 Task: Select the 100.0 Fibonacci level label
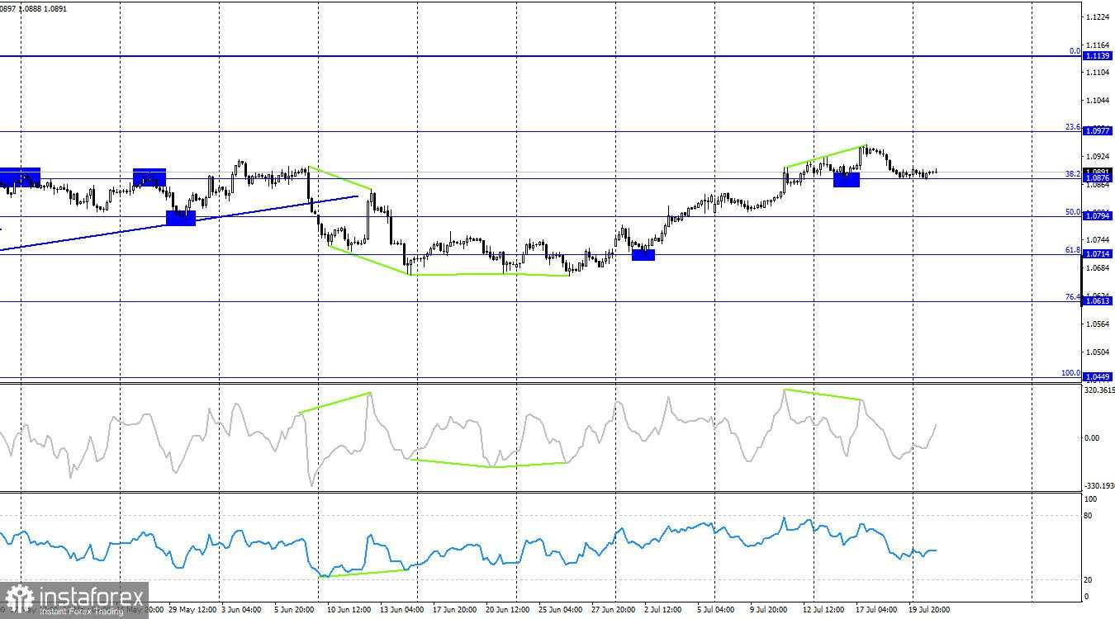click(x=1070, y=373)
